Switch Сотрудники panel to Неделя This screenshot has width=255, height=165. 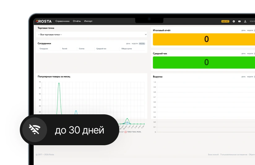pos(135,44)
